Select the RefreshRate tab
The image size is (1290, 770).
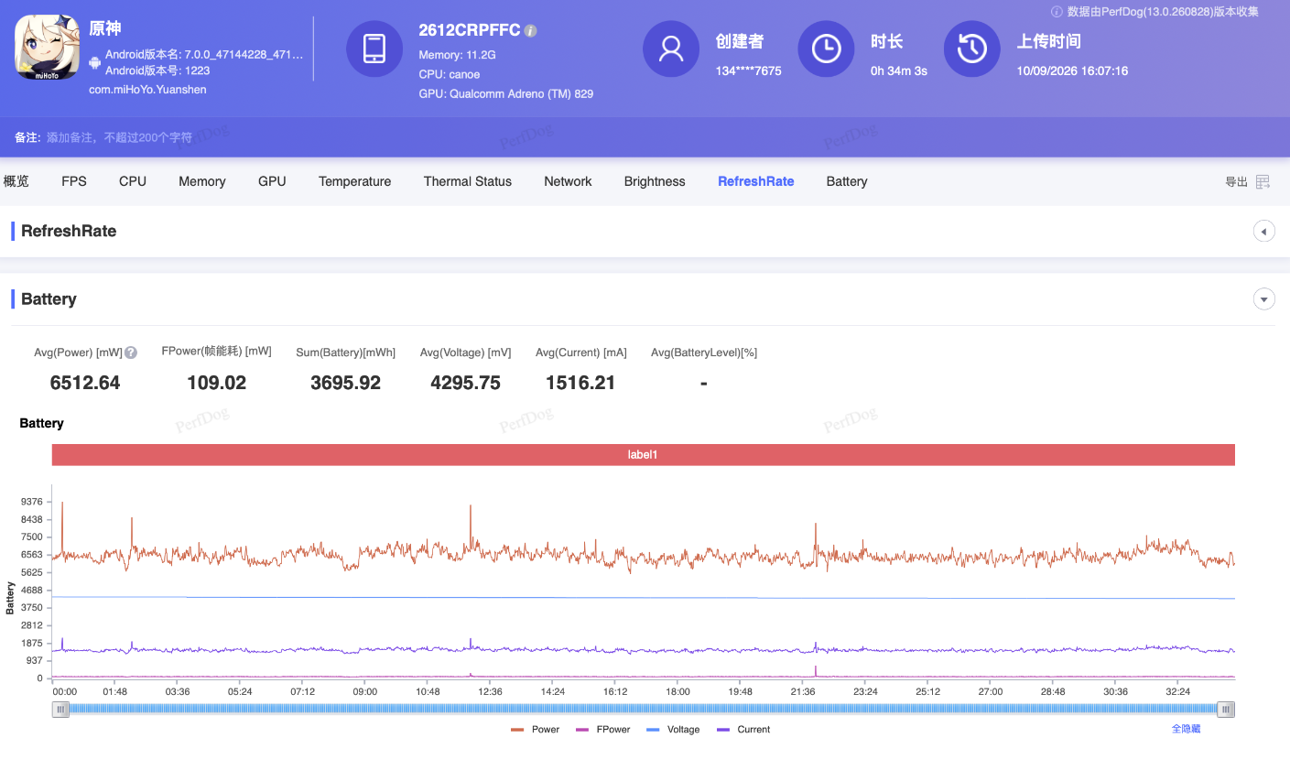click(756, 181)
